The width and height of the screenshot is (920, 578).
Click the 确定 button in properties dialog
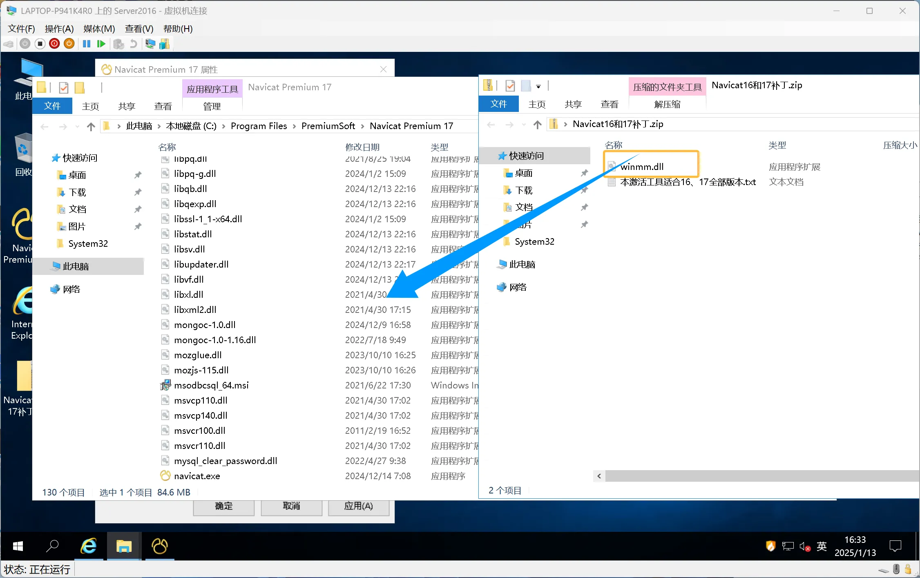(x=224, y=507)
